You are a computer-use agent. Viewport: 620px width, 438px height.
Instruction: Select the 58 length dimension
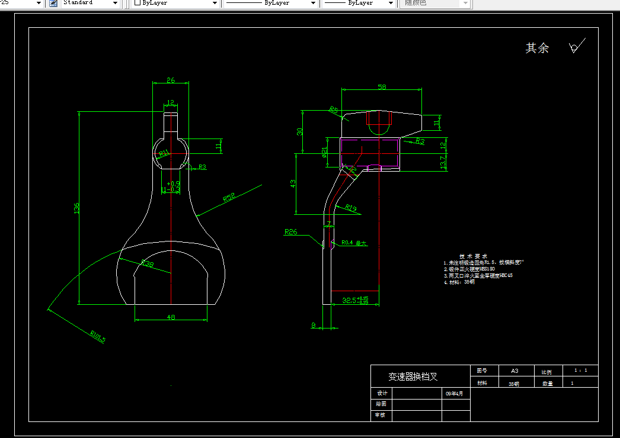point(382,87)
